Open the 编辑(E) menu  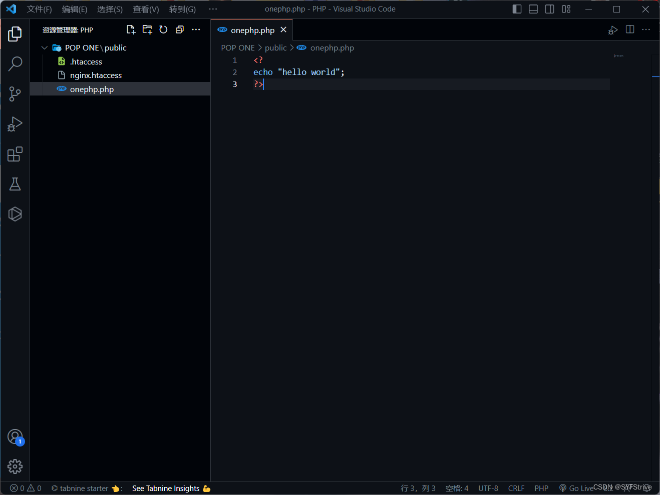click(75, 9)
